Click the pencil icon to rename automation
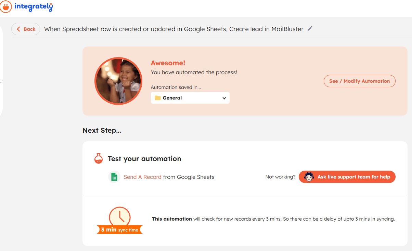412x251 pixels. [x=310, y=29]
